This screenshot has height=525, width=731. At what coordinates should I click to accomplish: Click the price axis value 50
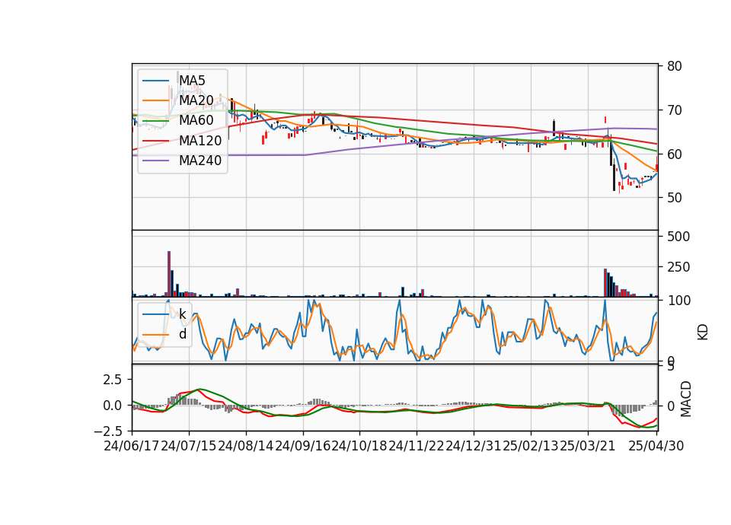click(x=675, y=198)
